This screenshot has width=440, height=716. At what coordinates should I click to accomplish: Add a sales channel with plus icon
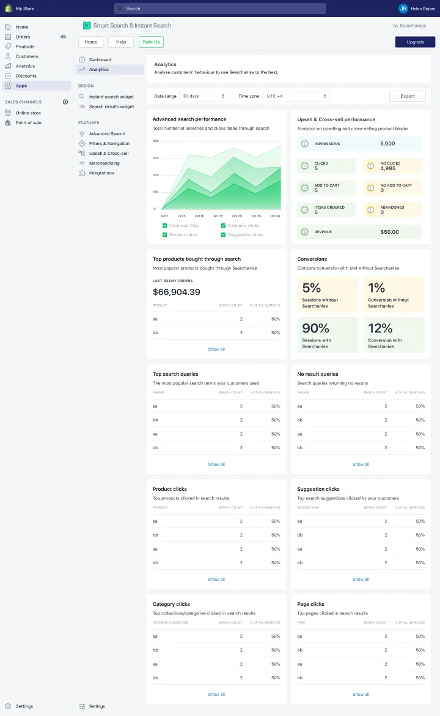point(65,102)
